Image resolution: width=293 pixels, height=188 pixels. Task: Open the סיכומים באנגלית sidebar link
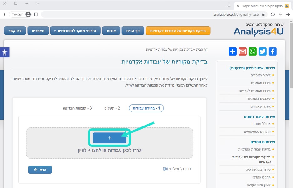pos(259,98)
